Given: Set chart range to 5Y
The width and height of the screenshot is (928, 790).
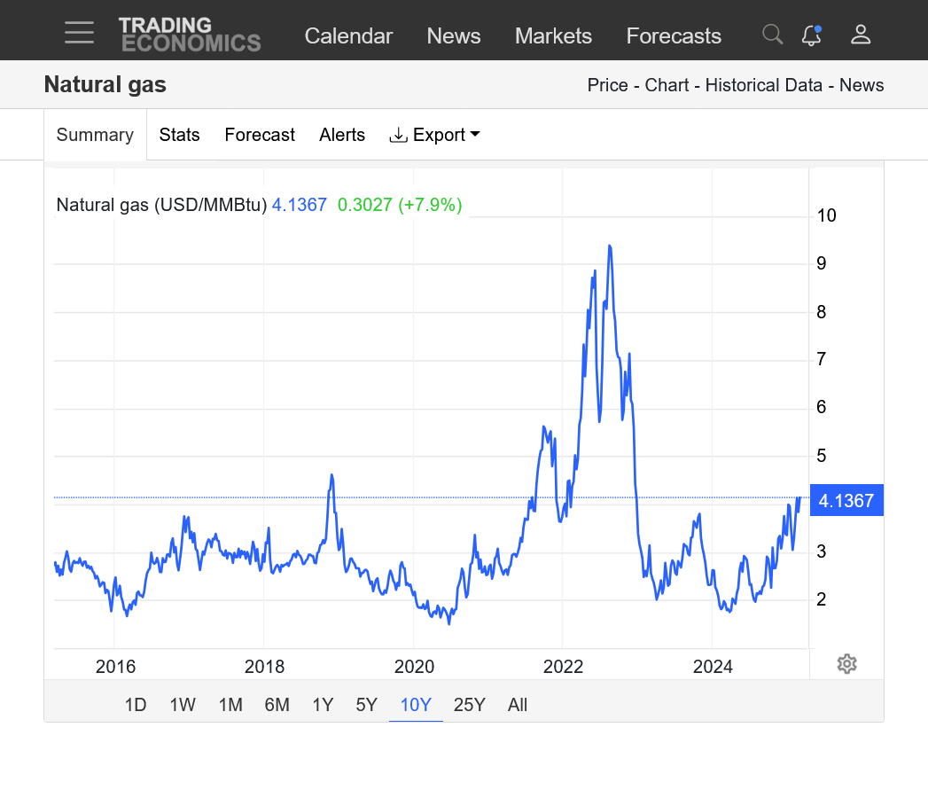Looking at the screenshot, I should pos(366,705).
